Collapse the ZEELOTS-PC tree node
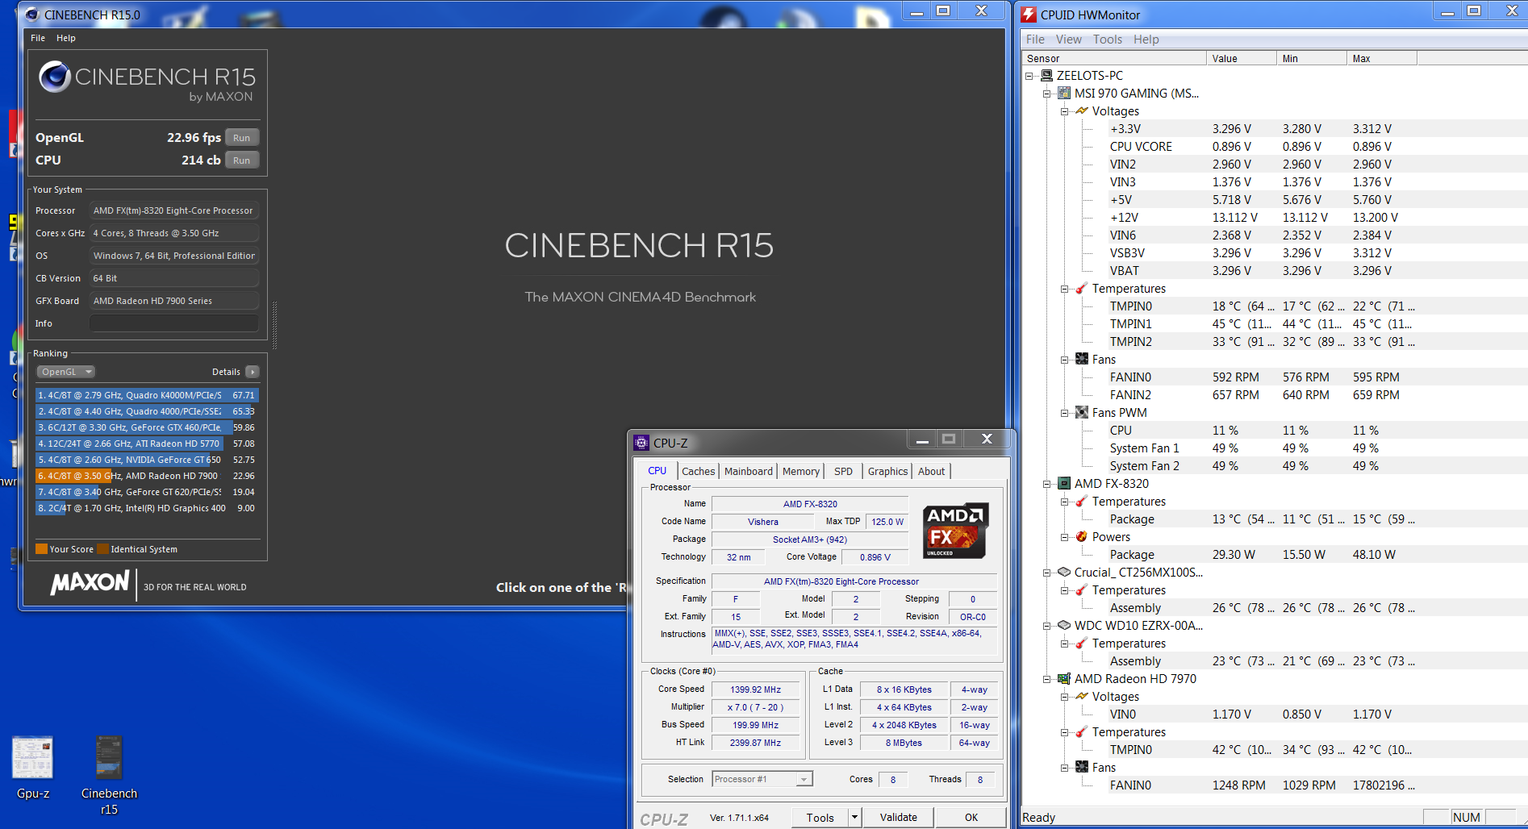Viewport: 1528px width, 829px height. [x=1029, y=76]
